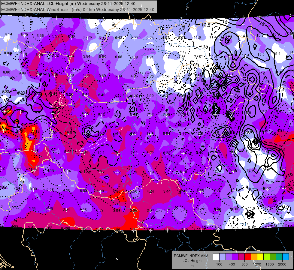Viewport: 294px width, 270px height.
Task: Click the unit label m in legend
Action: click(x=192, y=266)
